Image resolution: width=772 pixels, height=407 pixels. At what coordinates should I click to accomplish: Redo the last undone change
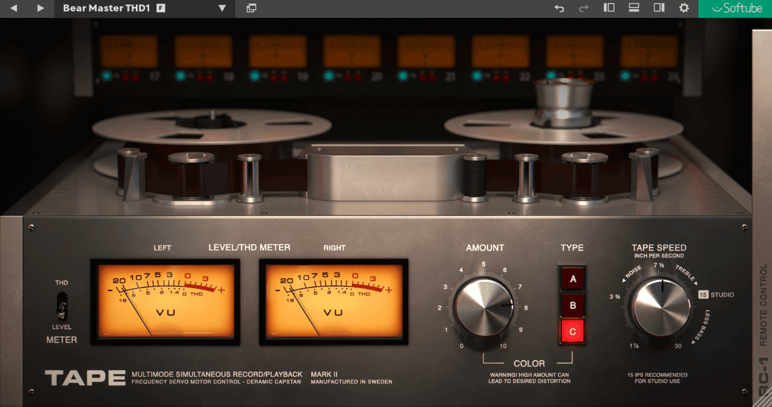click(584, 8)
